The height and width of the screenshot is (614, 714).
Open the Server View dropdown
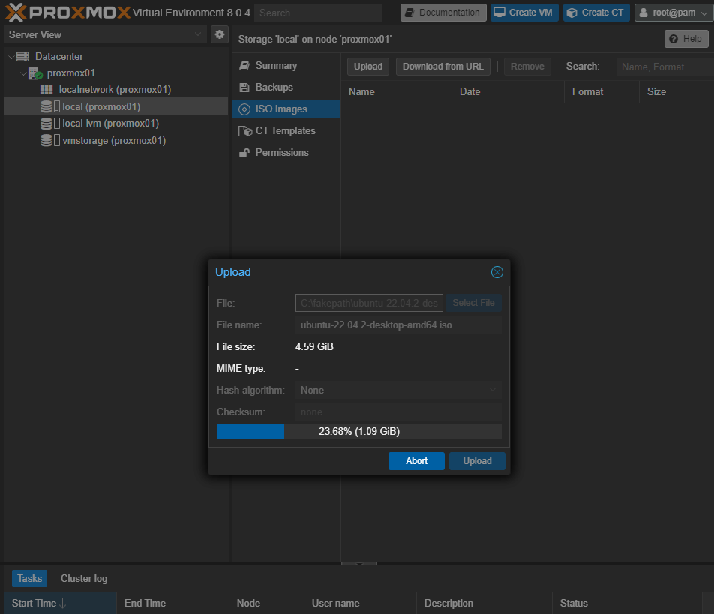(x=105, y=34)
